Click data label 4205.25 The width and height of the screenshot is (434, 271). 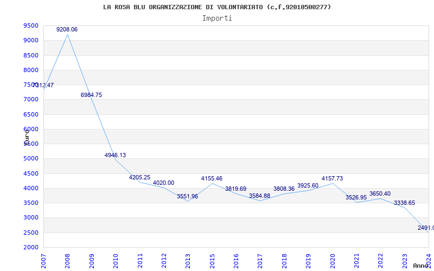(139, 177)
